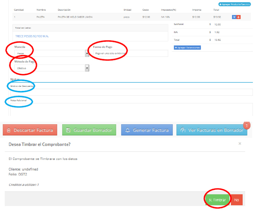Click the Cantidad column header
This screenshot has width=254, height=213.
click(x=19, y=10)
